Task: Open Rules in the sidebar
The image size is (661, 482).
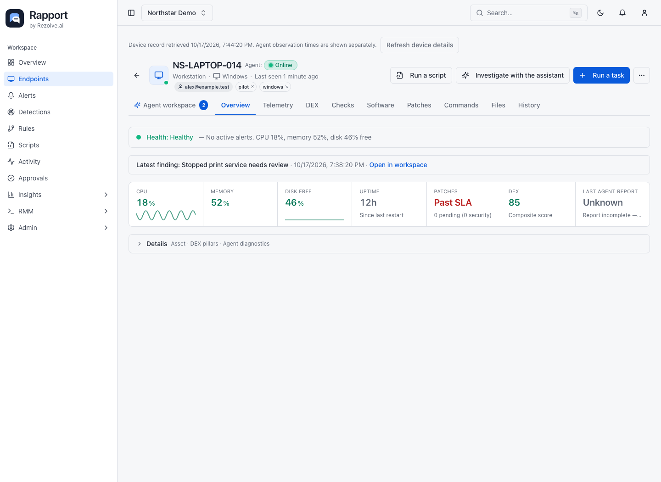Action: pyautogui.click(x=58, y=129)
